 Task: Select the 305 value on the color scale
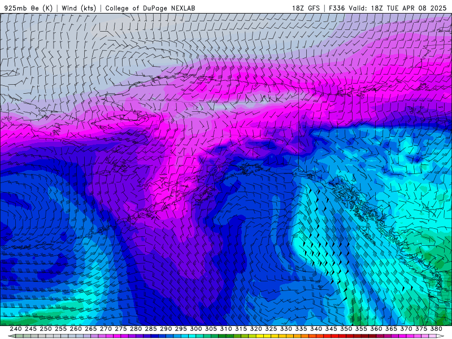pos(211,329)
